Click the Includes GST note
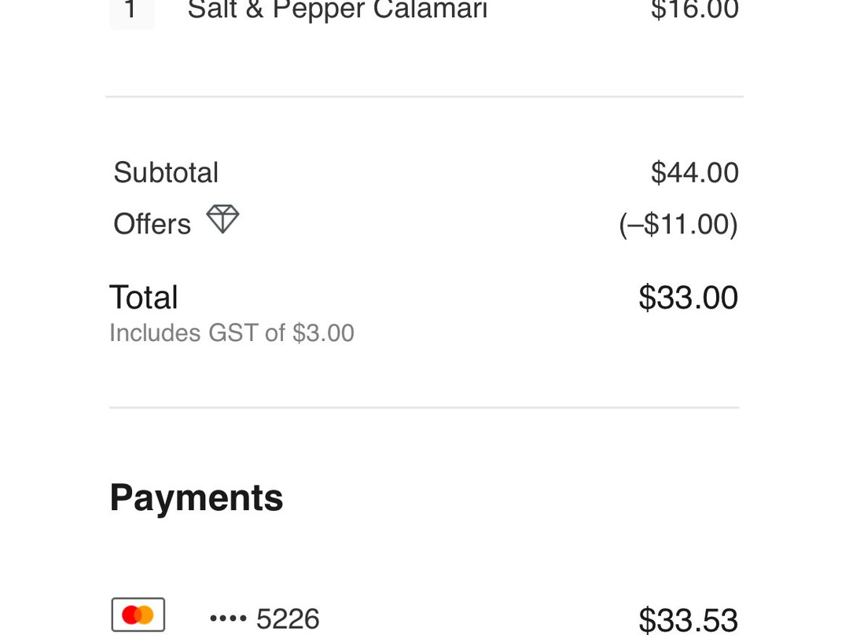 coord(231,333)
